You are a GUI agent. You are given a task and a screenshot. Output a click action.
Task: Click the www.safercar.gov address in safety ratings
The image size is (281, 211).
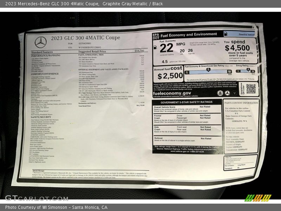(x=187, y=152)
